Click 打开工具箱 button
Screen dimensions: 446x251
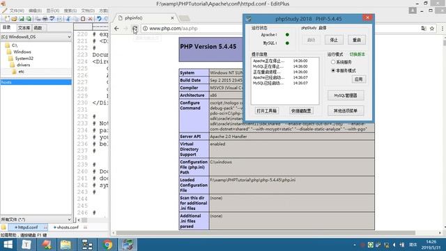[x=267, y=111]
